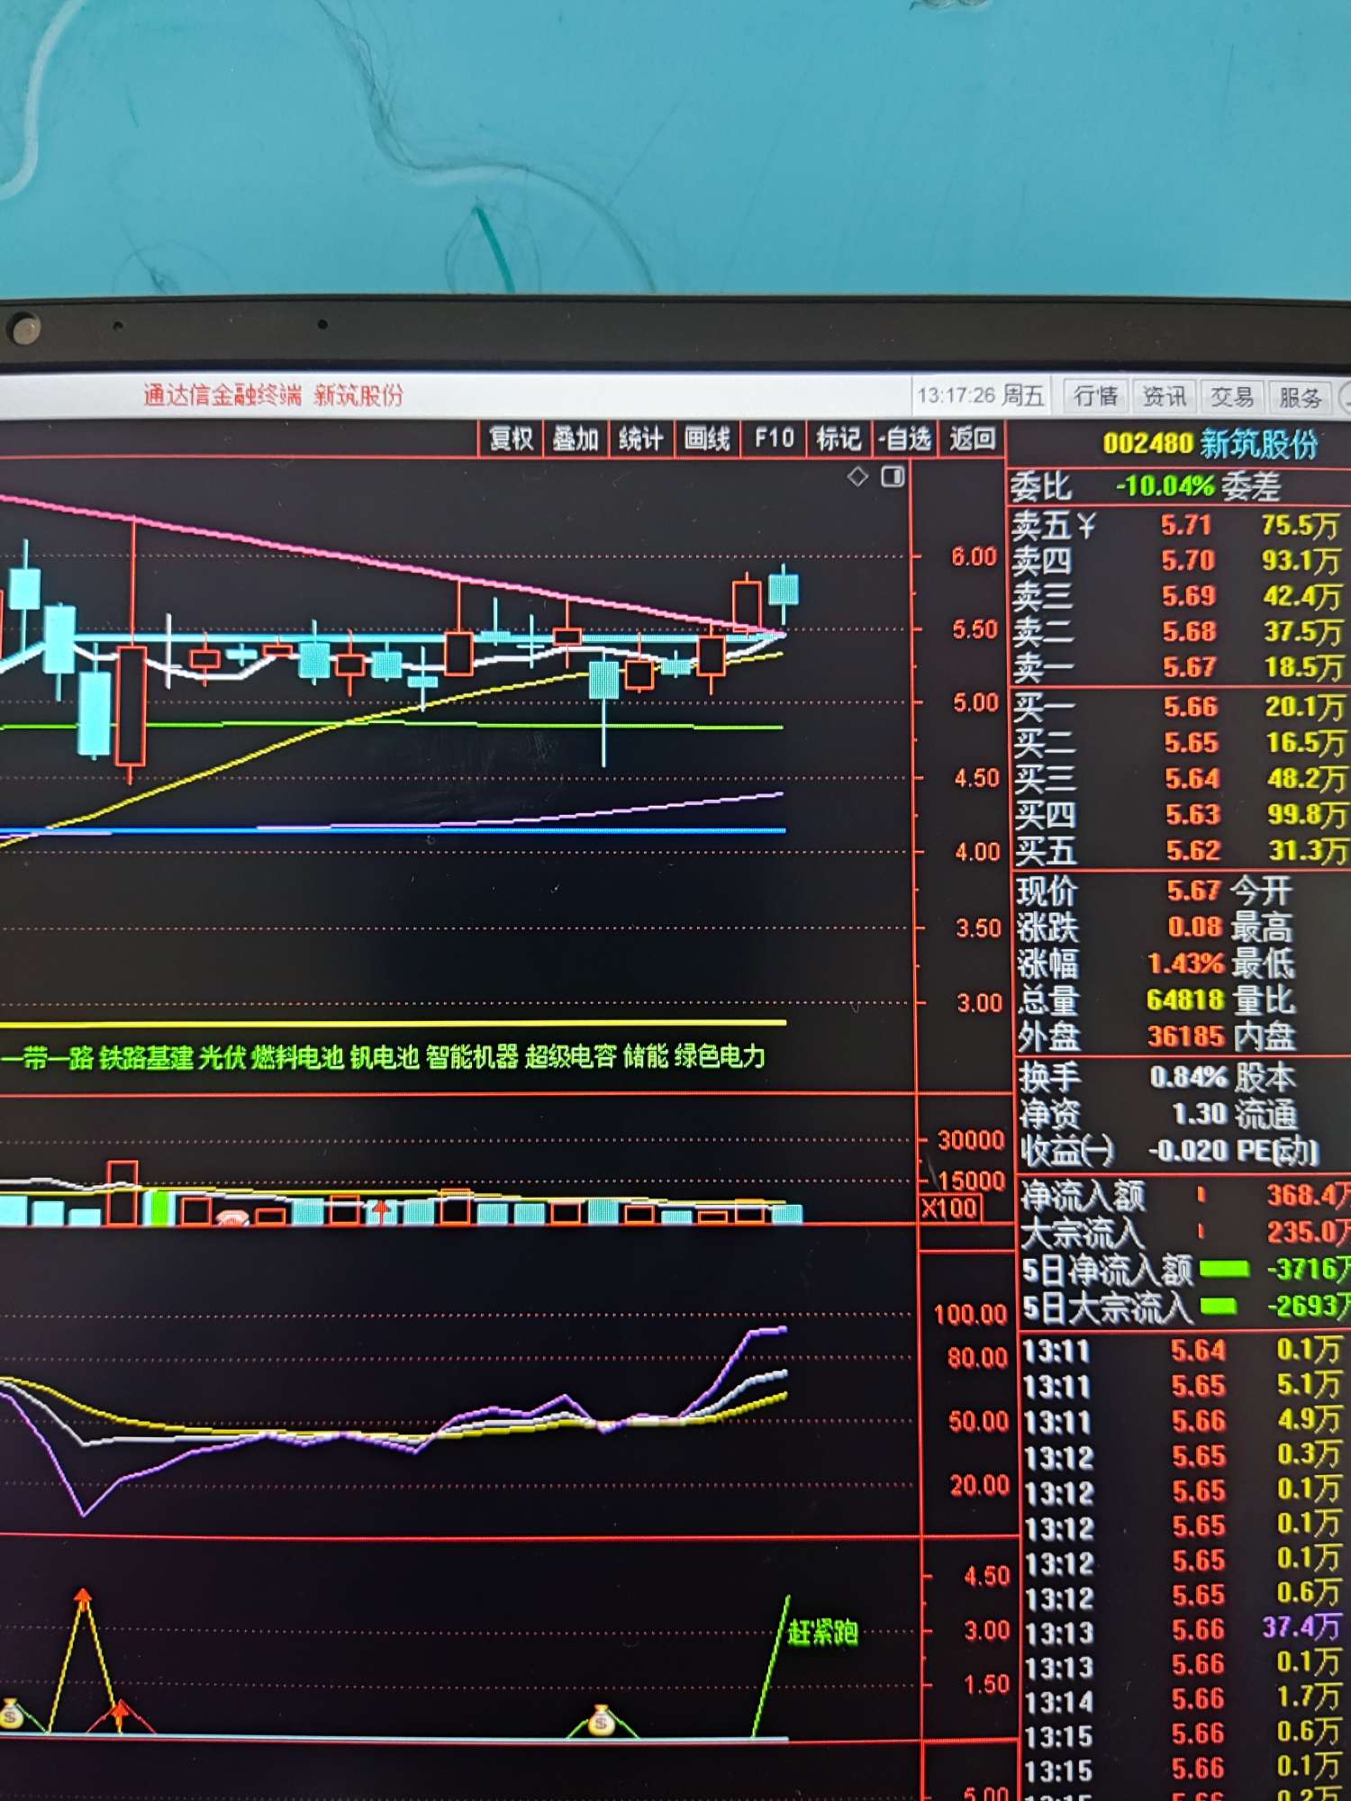
Task: Click the clock display 13:17:26 周五
Action: [980, 395]
